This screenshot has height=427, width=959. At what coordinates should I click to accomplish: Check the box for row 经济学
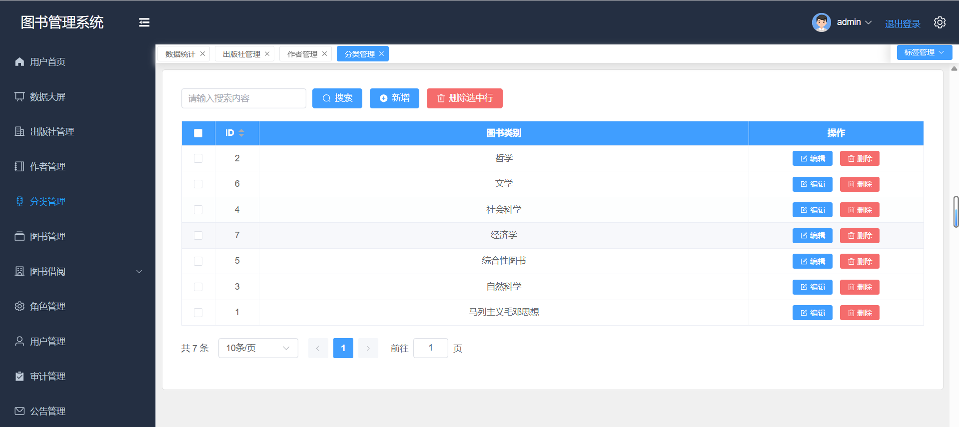tap(198, 235)
